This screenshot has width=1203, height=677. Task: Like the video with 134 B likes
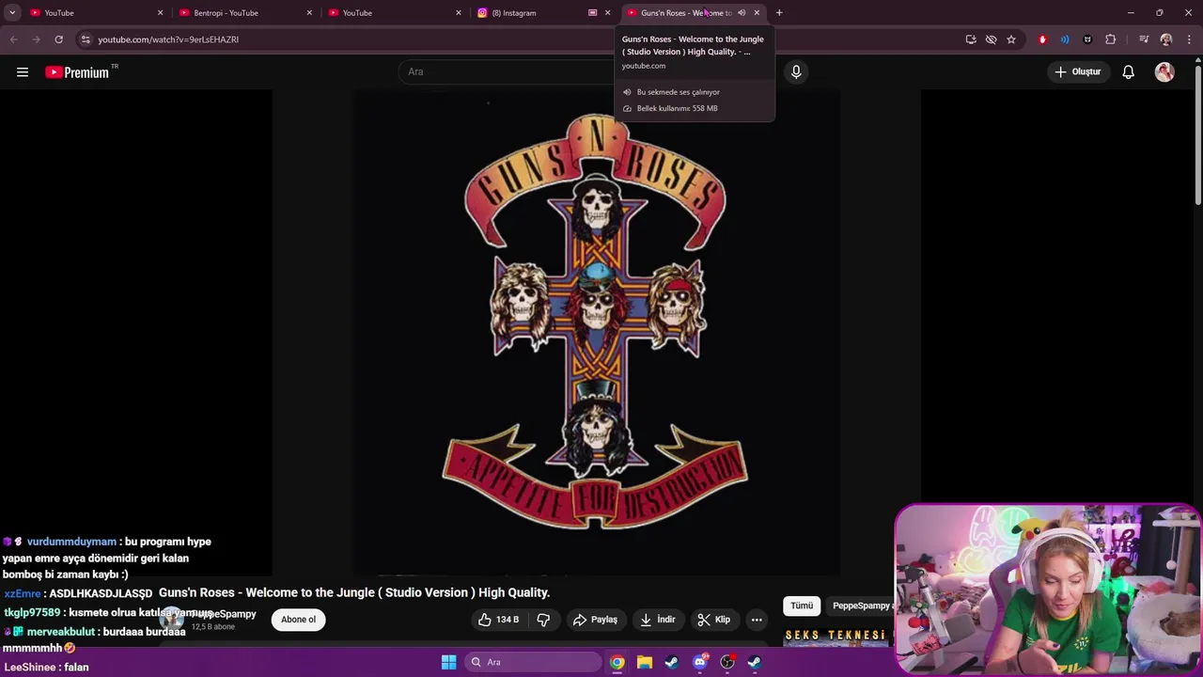(x=498, y=620)
